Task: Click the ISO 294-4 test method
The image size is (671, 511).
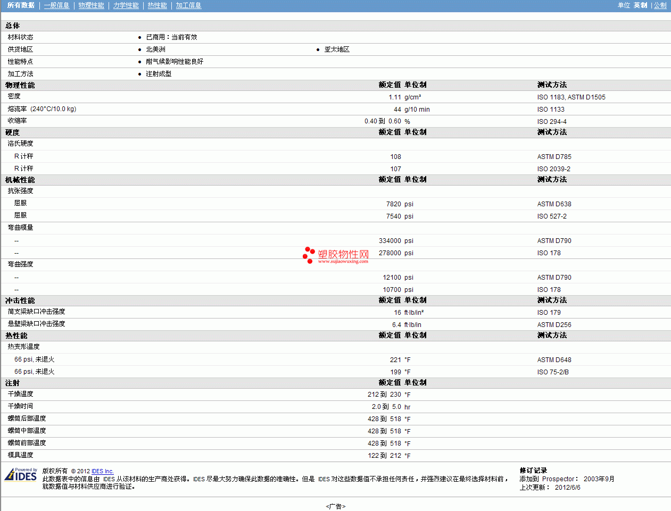Action: click(552, 122)
